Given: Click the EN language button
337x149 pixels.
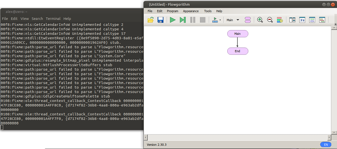Looking at the screenshot, I should coord(326,145).
